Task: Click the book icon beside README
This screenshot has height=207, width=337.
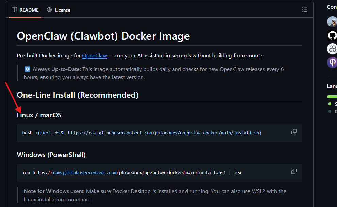Action: tap(14, 10)
